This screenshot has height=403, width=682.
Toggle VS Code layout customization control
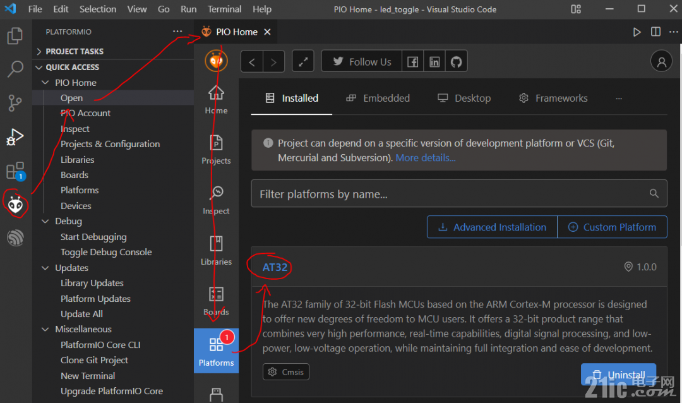576,9
